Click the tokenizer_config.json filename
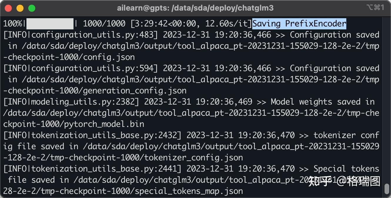The height and width of the screenshot is (198, 391). coord(194,157)
